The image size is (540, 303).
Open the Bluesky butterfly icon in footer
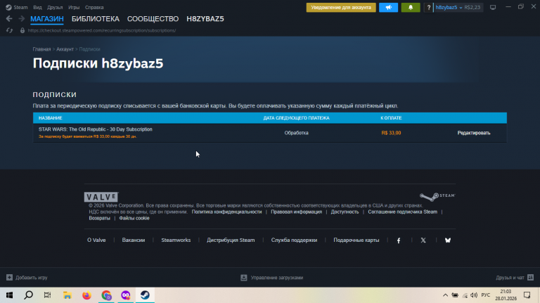click(x=448, y=240)
